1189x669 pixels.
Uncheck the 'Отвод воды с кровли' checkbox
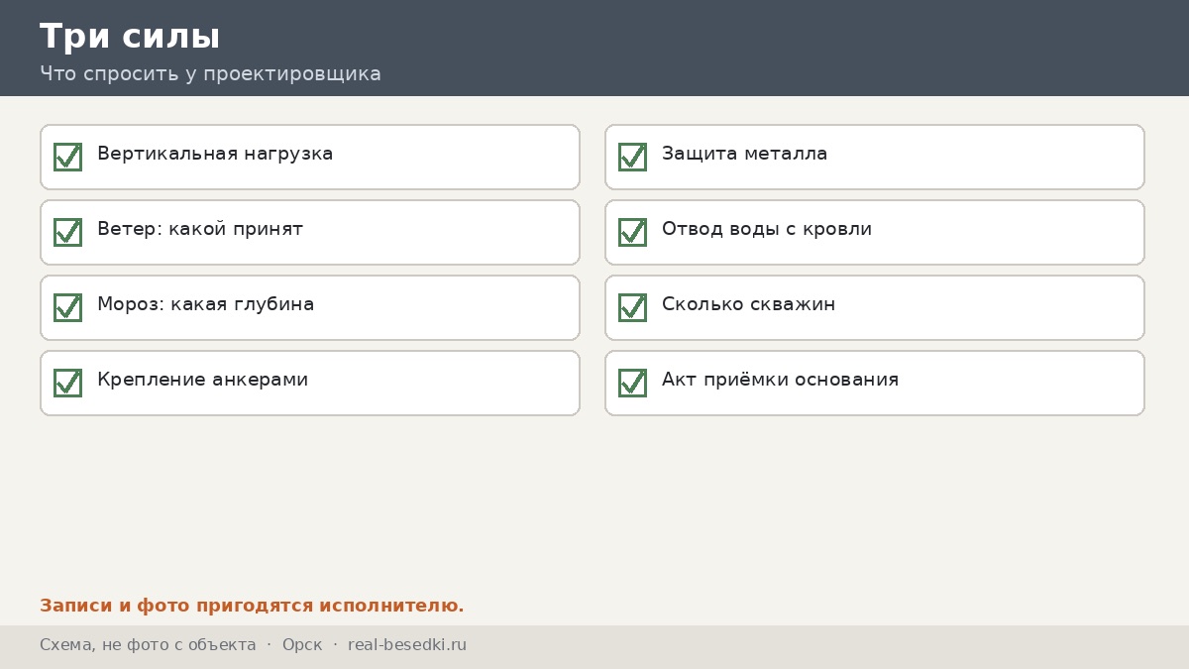click(x=632, y=232)
